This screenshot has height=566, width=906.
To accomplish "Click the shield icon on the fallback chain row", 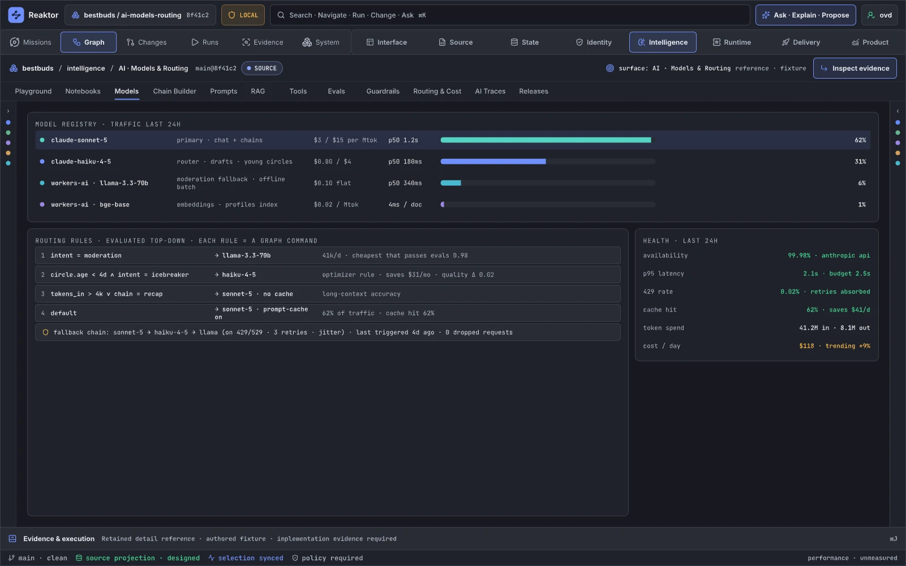I will click(x=46, y=332).
